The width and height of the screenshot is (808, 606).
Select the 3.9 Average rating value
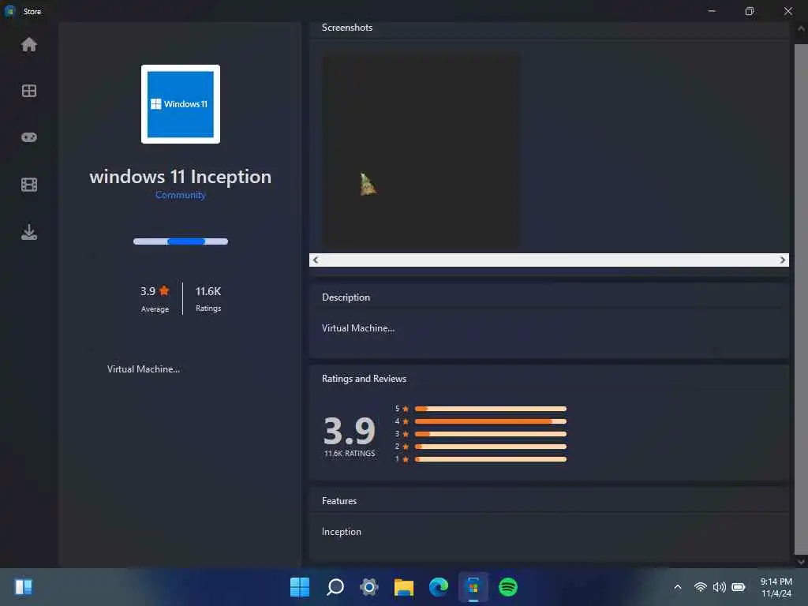148,291
